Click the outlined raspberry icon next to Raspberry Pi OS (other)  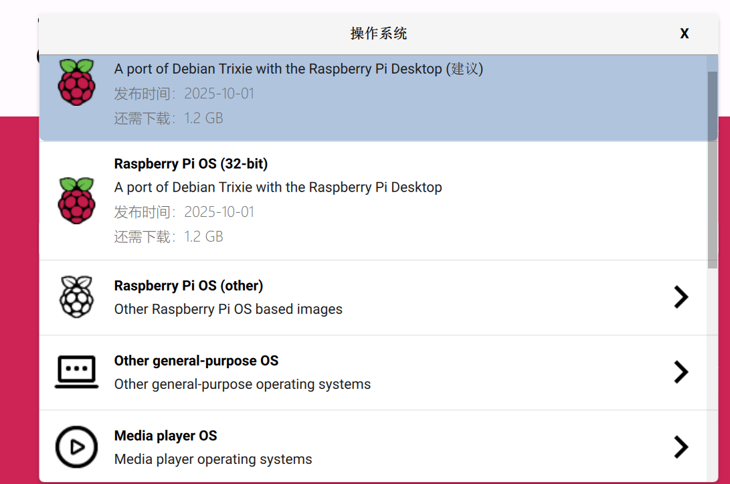tap(76, 297)
